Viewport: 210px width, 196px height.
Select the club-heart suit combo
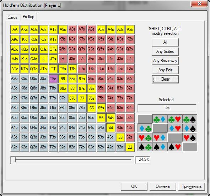174,119
